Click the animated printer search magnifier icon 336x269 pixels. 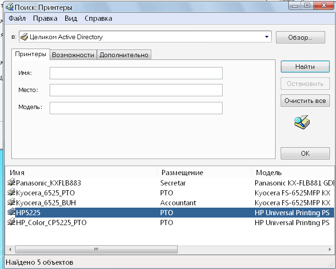click(302, 122)
